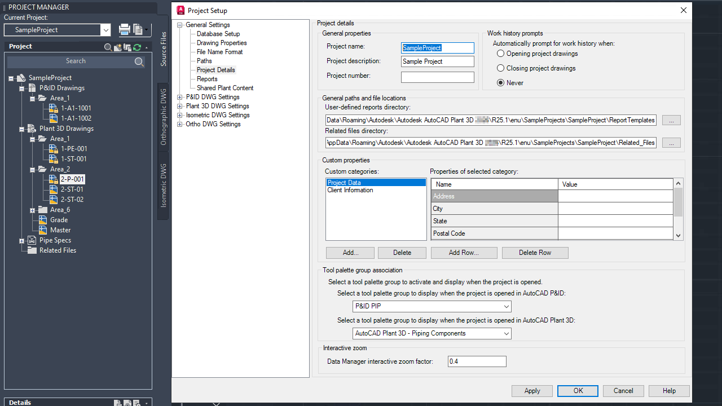Select File Name Format in the settings tree
The image size is (722, 406).
(x=220, y=52)
